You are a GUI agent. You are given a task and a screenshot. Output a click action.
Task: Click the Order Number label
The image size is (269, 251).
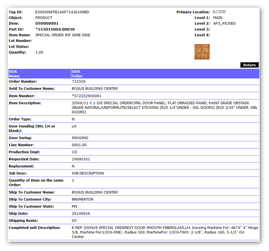click(23, 81)
